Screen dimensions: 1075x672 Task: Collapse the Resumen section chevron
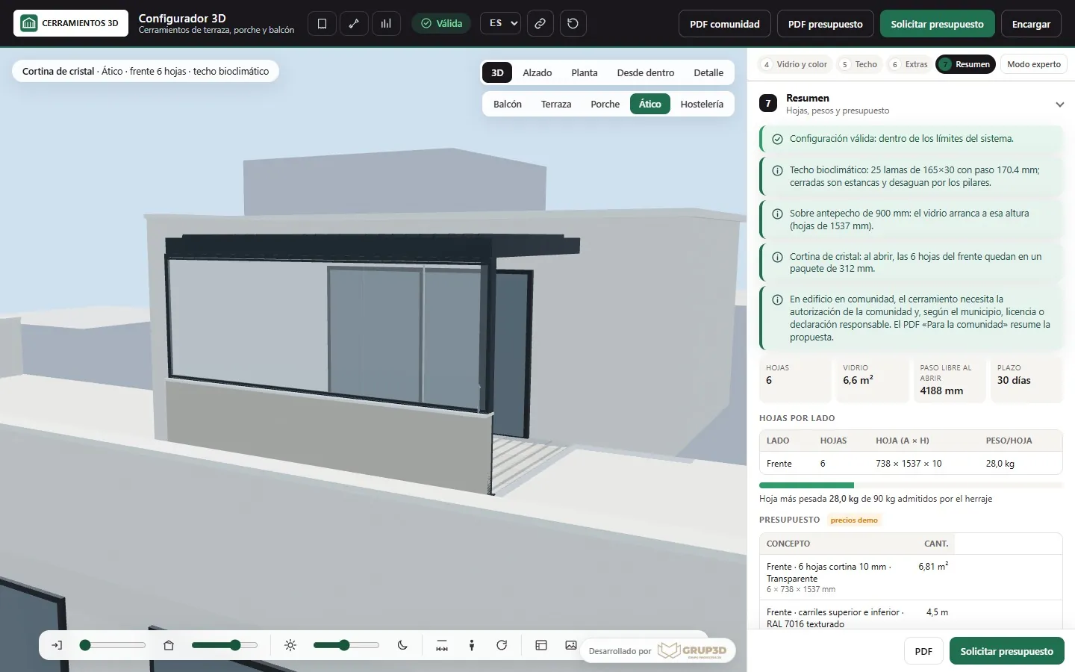coord(1059,105)
